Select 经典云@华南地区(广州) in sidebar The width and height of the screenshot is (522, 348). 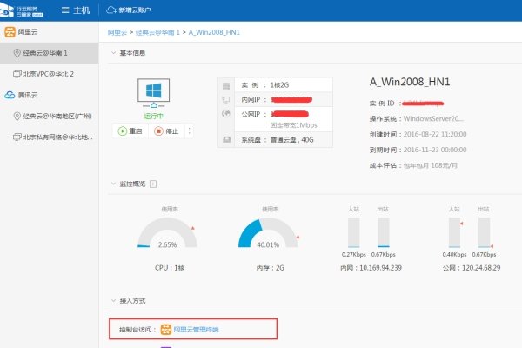click(x=50, y=117)
